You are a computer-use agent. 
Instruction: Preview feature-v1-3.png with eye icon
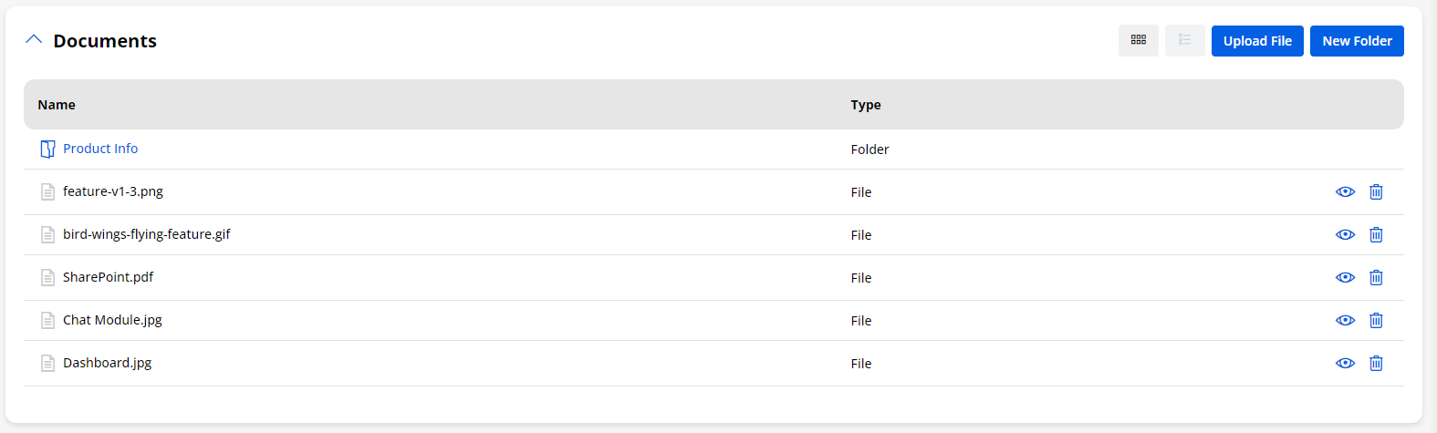point(1345,191)
